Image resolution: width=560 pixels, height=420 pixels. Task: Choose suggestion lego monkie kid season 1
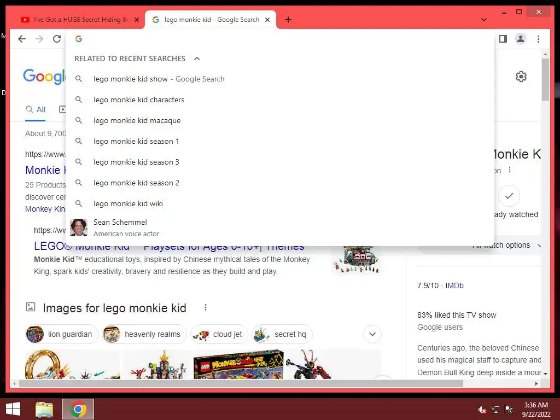280,141
